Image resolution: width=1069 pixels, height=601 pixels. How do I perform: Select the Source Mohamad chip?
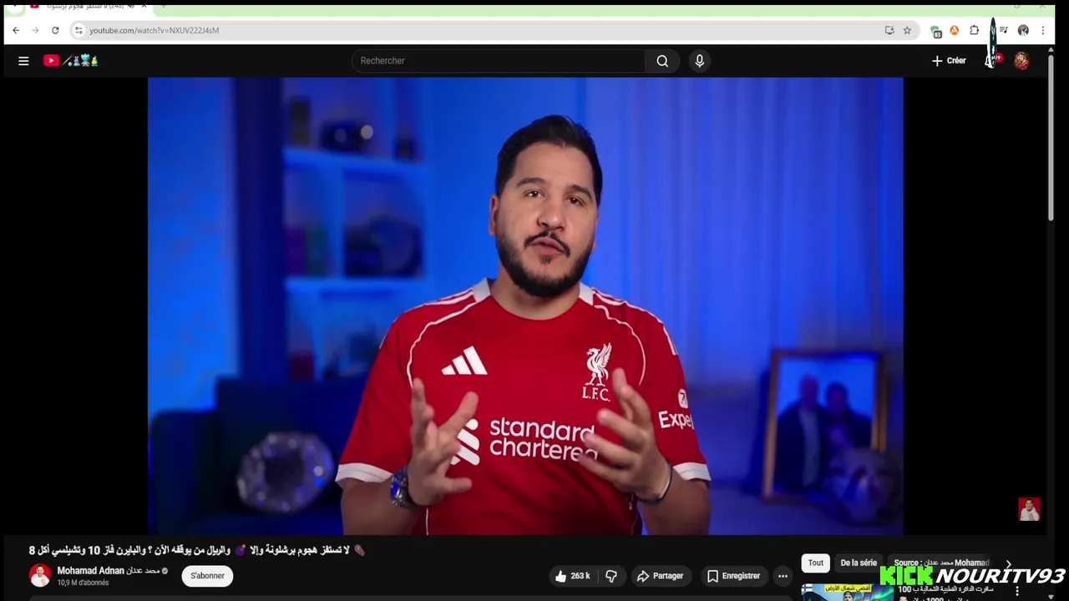(941, 563)
